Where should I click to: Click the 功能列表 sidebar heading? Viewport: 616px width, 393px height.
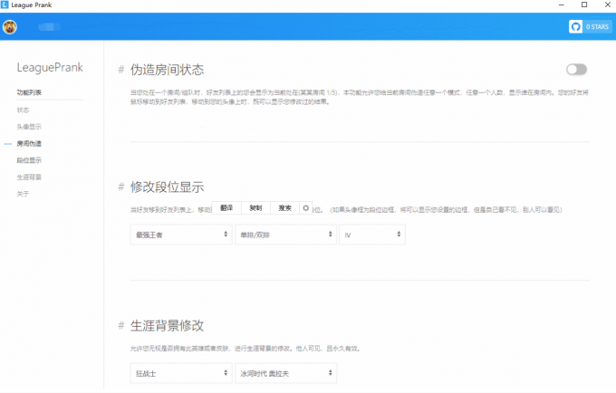(29, 92)
